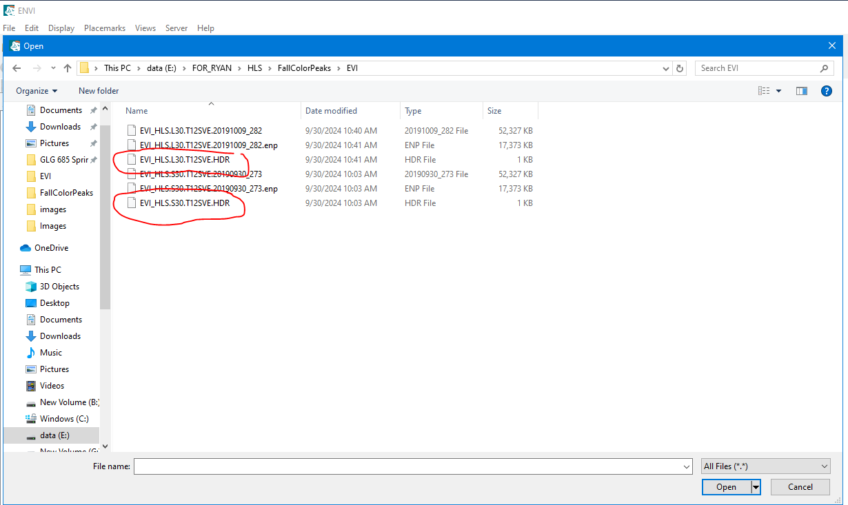Open the Placemarks menu

105,28
